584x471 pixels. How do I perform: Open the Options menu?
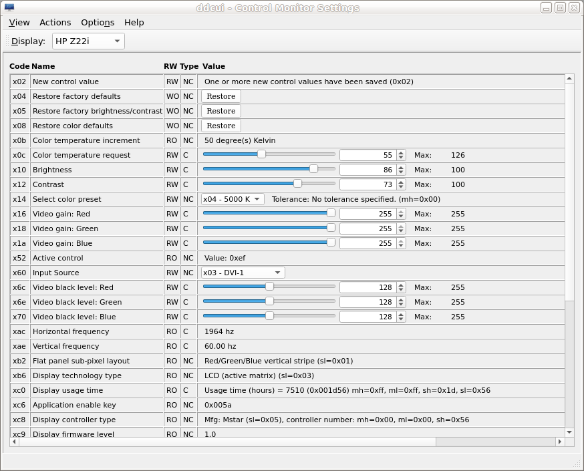pyautogui.click(x=97, y=22)
